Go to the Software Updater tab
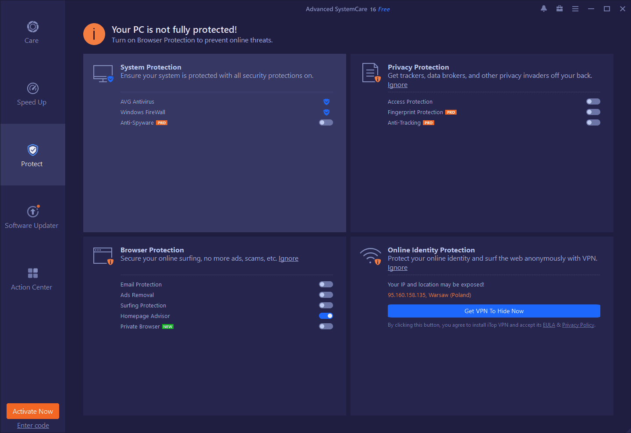 [x=33, y=216]
